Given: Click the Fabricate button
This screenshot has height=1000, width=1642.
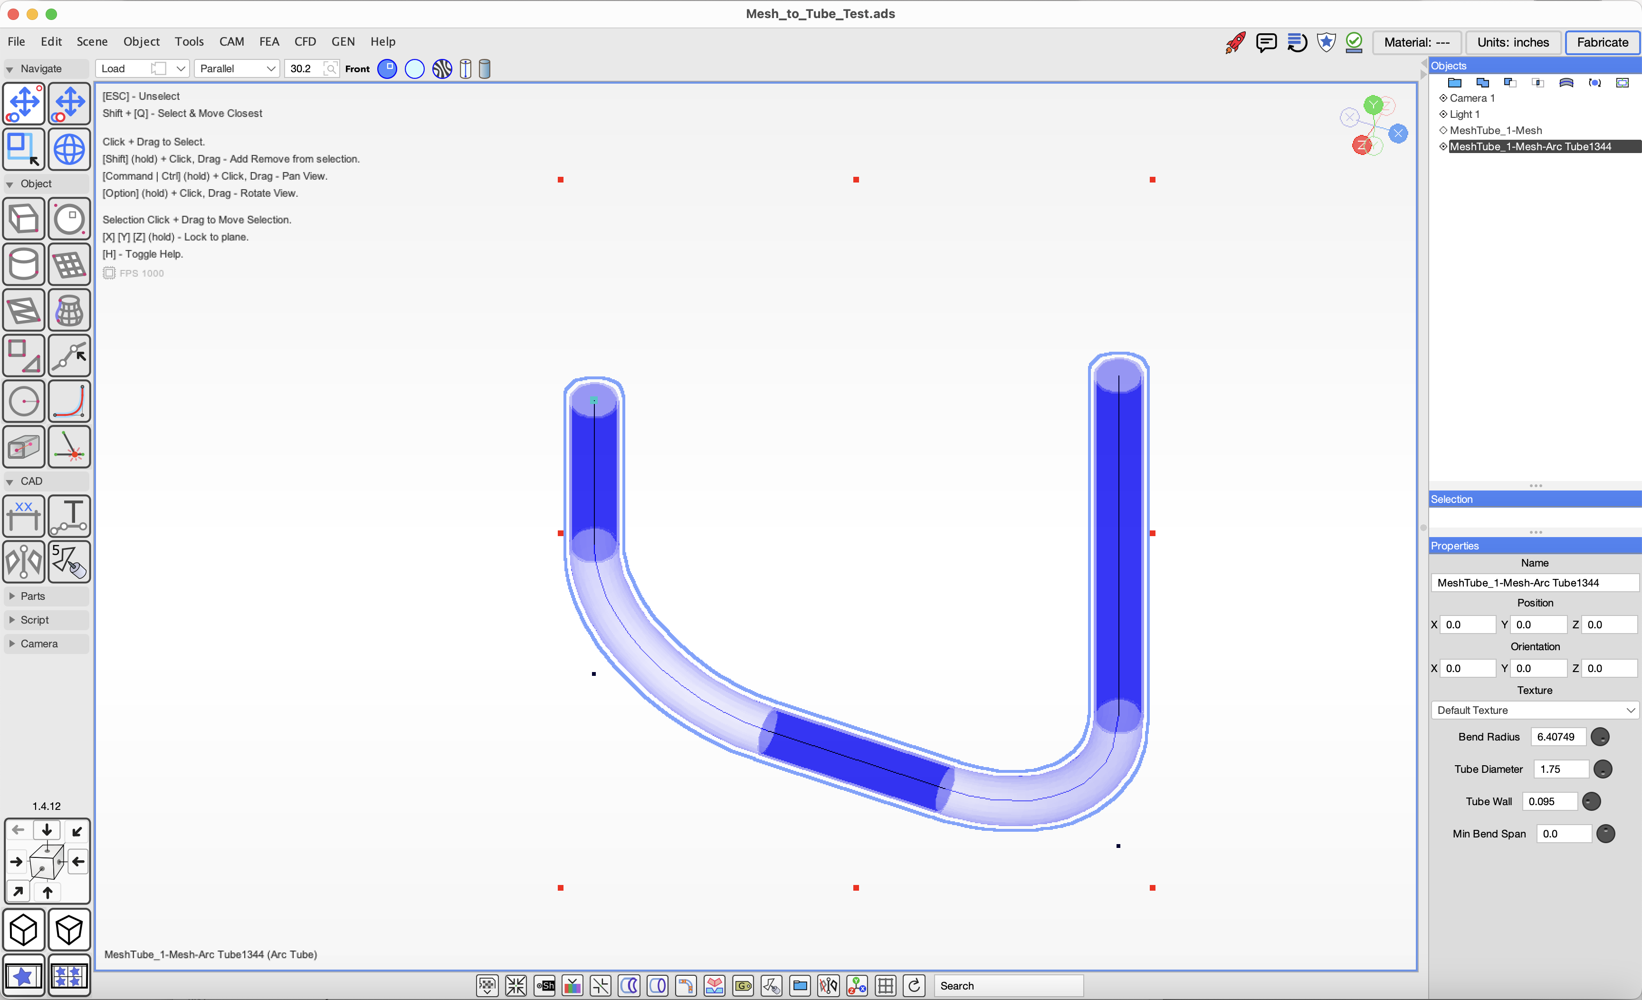Looking at the screenshot, I should [x=1602, y=43].
